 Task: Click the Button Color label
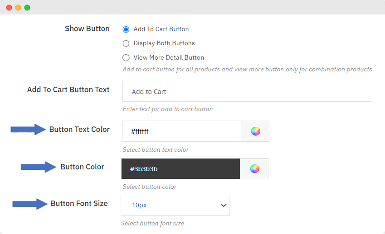pyautogui.click(x=82, y=167)
